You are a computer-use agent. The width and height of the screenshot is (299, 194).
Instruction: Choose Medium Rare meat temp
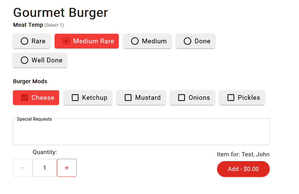click(x=87, y=41)
